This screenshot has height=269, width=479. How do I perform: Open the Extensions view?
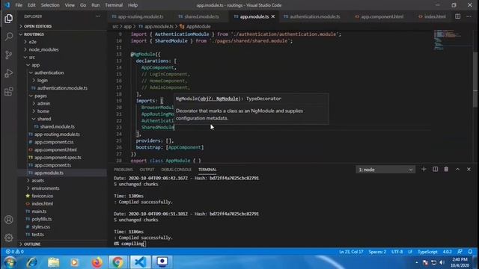tap(8, 91)
